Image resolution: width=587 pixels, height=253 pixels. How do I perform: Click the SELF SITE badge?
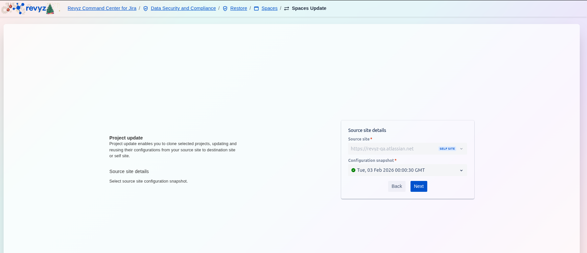(x=447, y=149)
